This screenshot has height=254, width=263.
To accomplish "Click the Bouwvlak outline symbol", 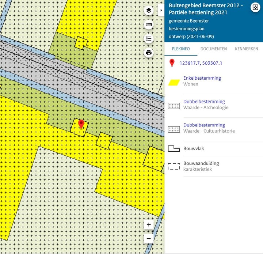I will pos(174,148).
